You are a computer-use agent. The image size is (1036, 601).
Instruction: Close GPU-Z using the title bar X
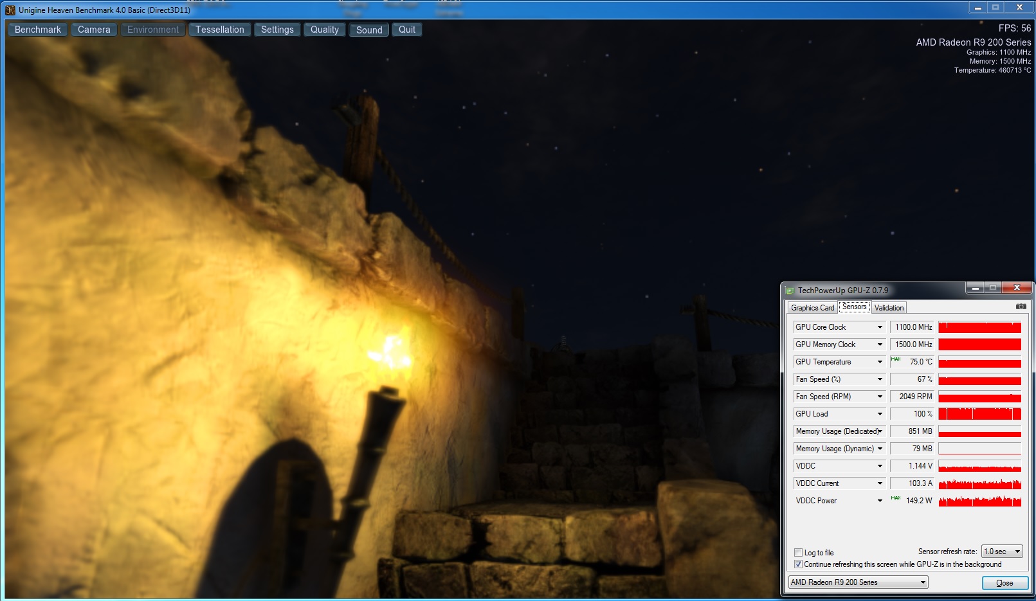(1017, 288)
